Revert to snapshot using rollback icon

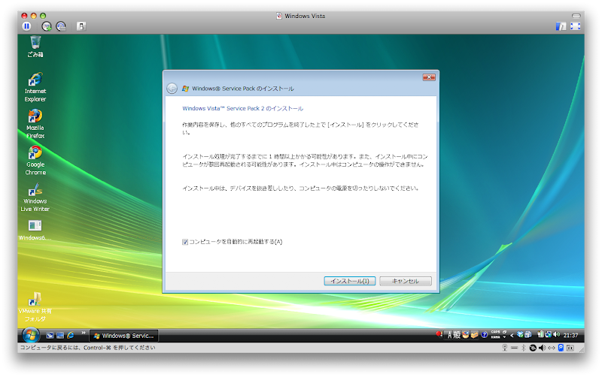click(61, 26)
